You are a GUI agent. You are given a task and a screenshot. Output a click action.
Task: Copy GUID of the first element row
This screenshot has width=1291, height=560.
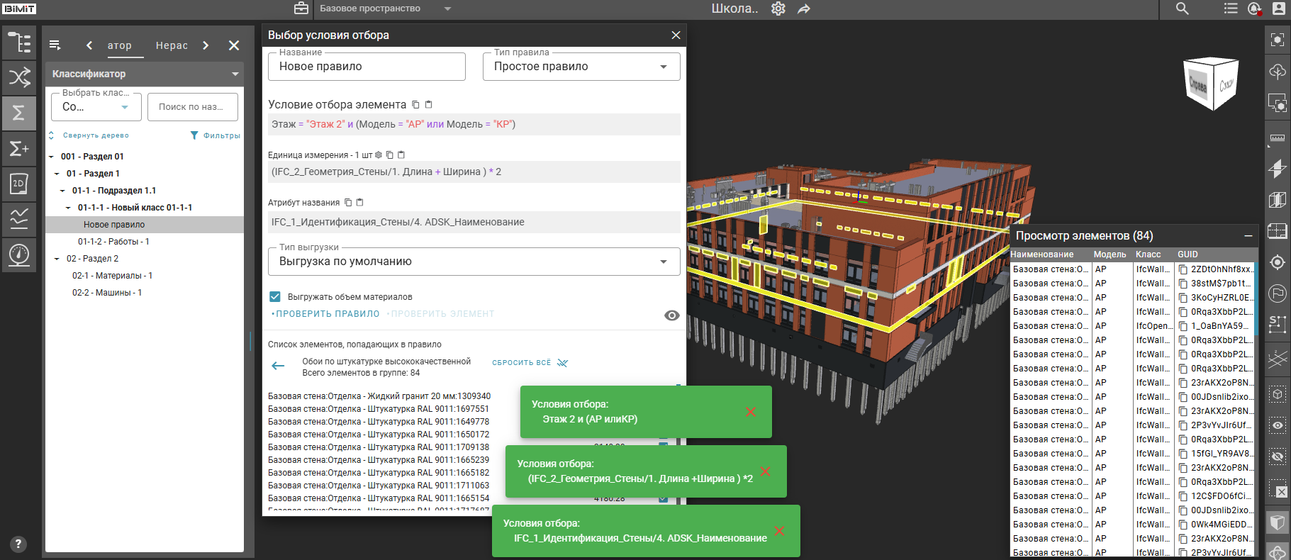point(1183,269)
